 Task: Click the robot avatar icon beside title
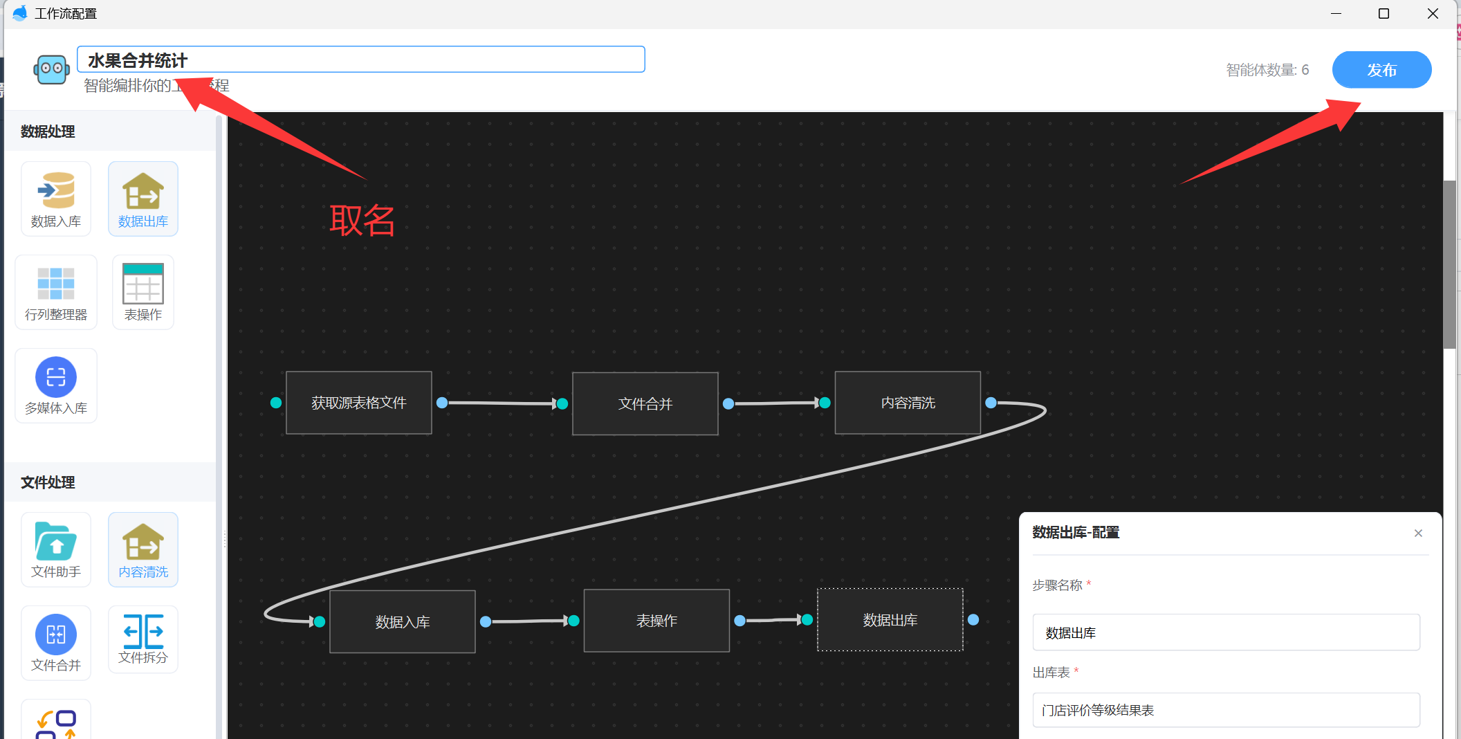pos(51,69)
